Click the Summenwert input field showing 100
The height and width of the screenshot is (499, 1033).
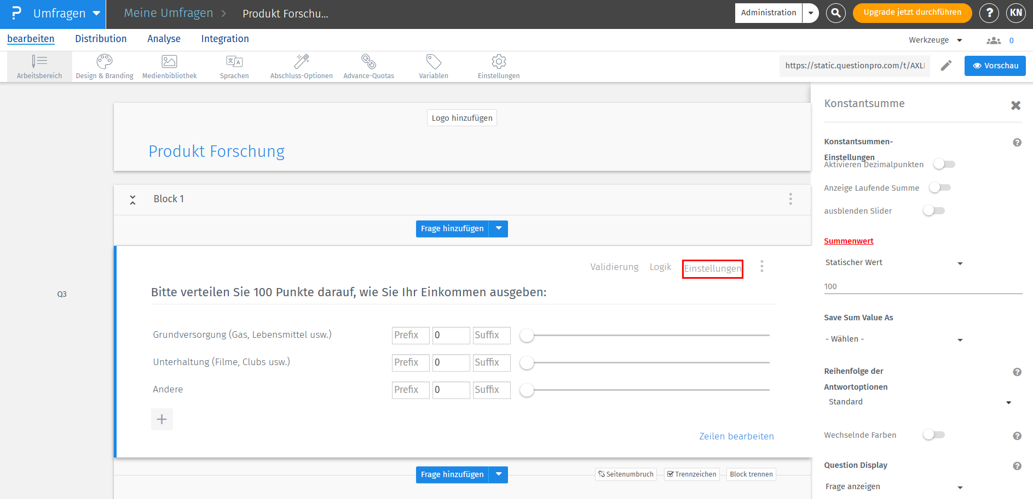(922, 286)
